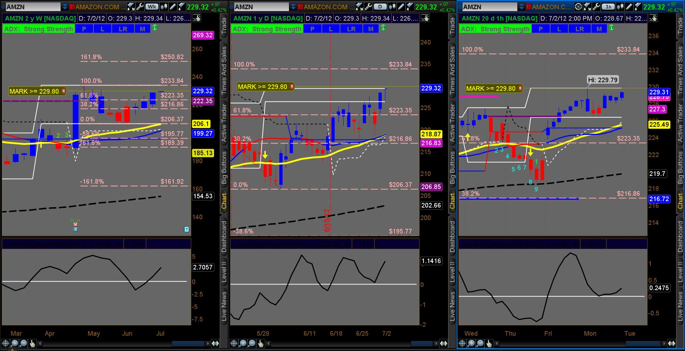
Task: Click green info icon in hourly chart
Action: coord(612,27)
